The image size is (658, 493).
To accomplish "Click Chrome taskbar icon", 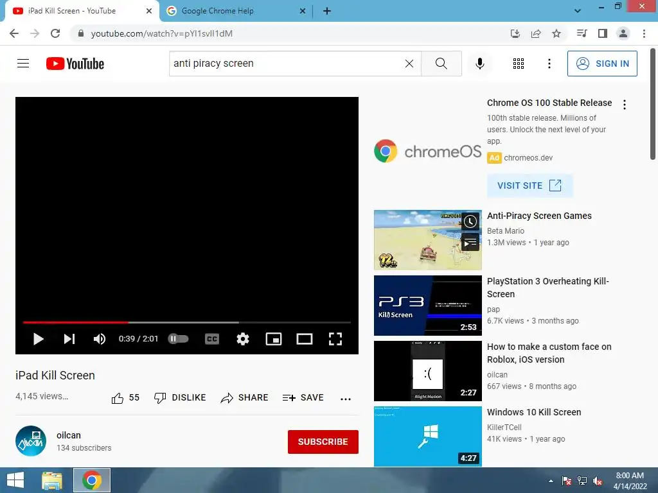I will pos(92,480).
